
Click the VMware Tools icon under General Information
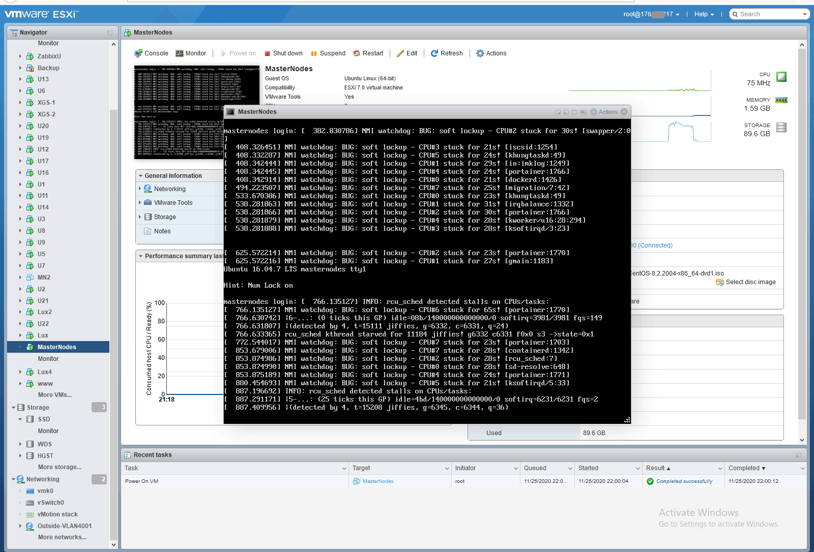148,203
